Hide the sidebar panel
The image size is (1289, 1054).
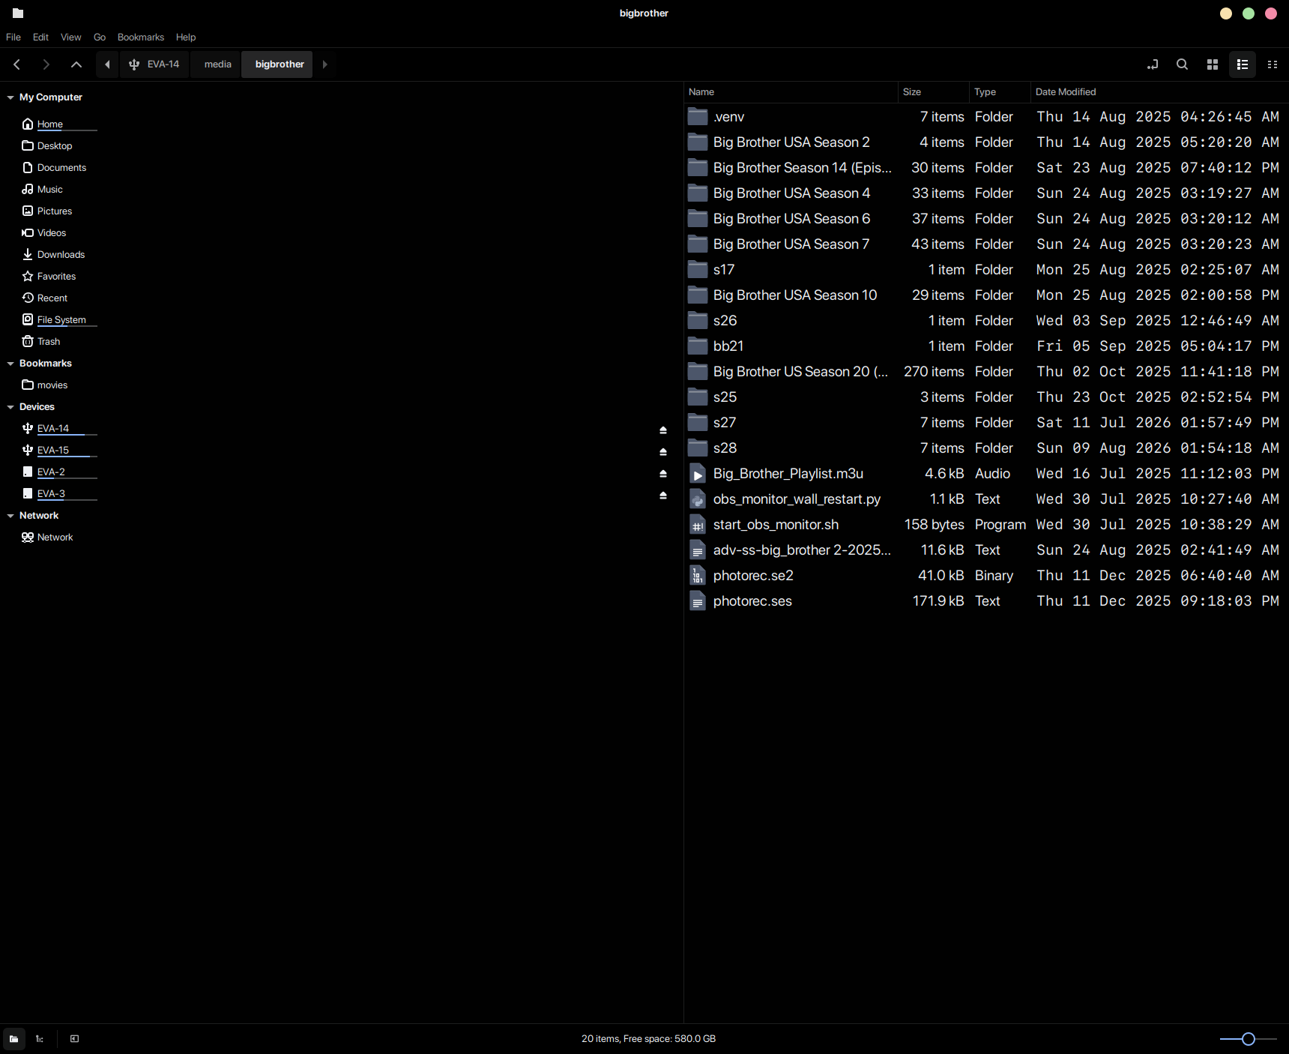74,1039
